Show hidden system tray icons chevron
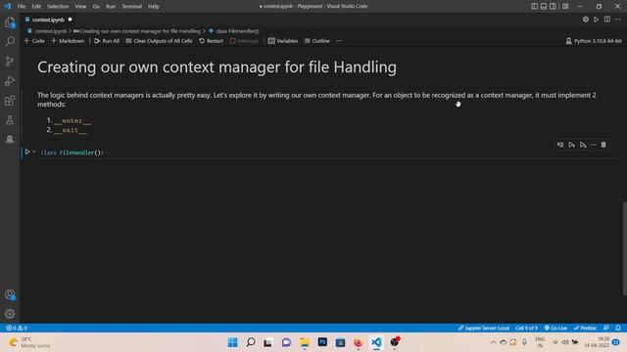This screenshot has height=352, width=627. coord(493,342)
